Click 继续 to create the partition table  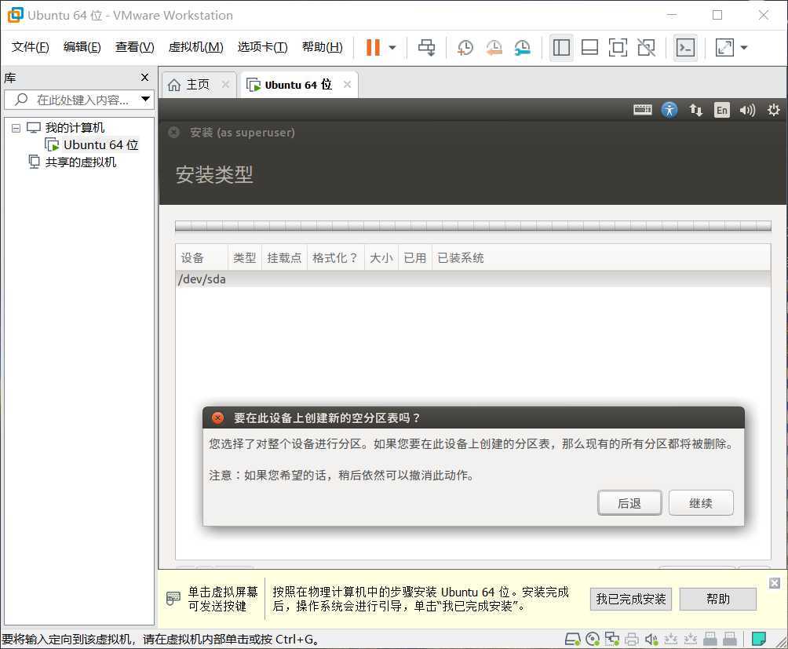tap(701, 503)
